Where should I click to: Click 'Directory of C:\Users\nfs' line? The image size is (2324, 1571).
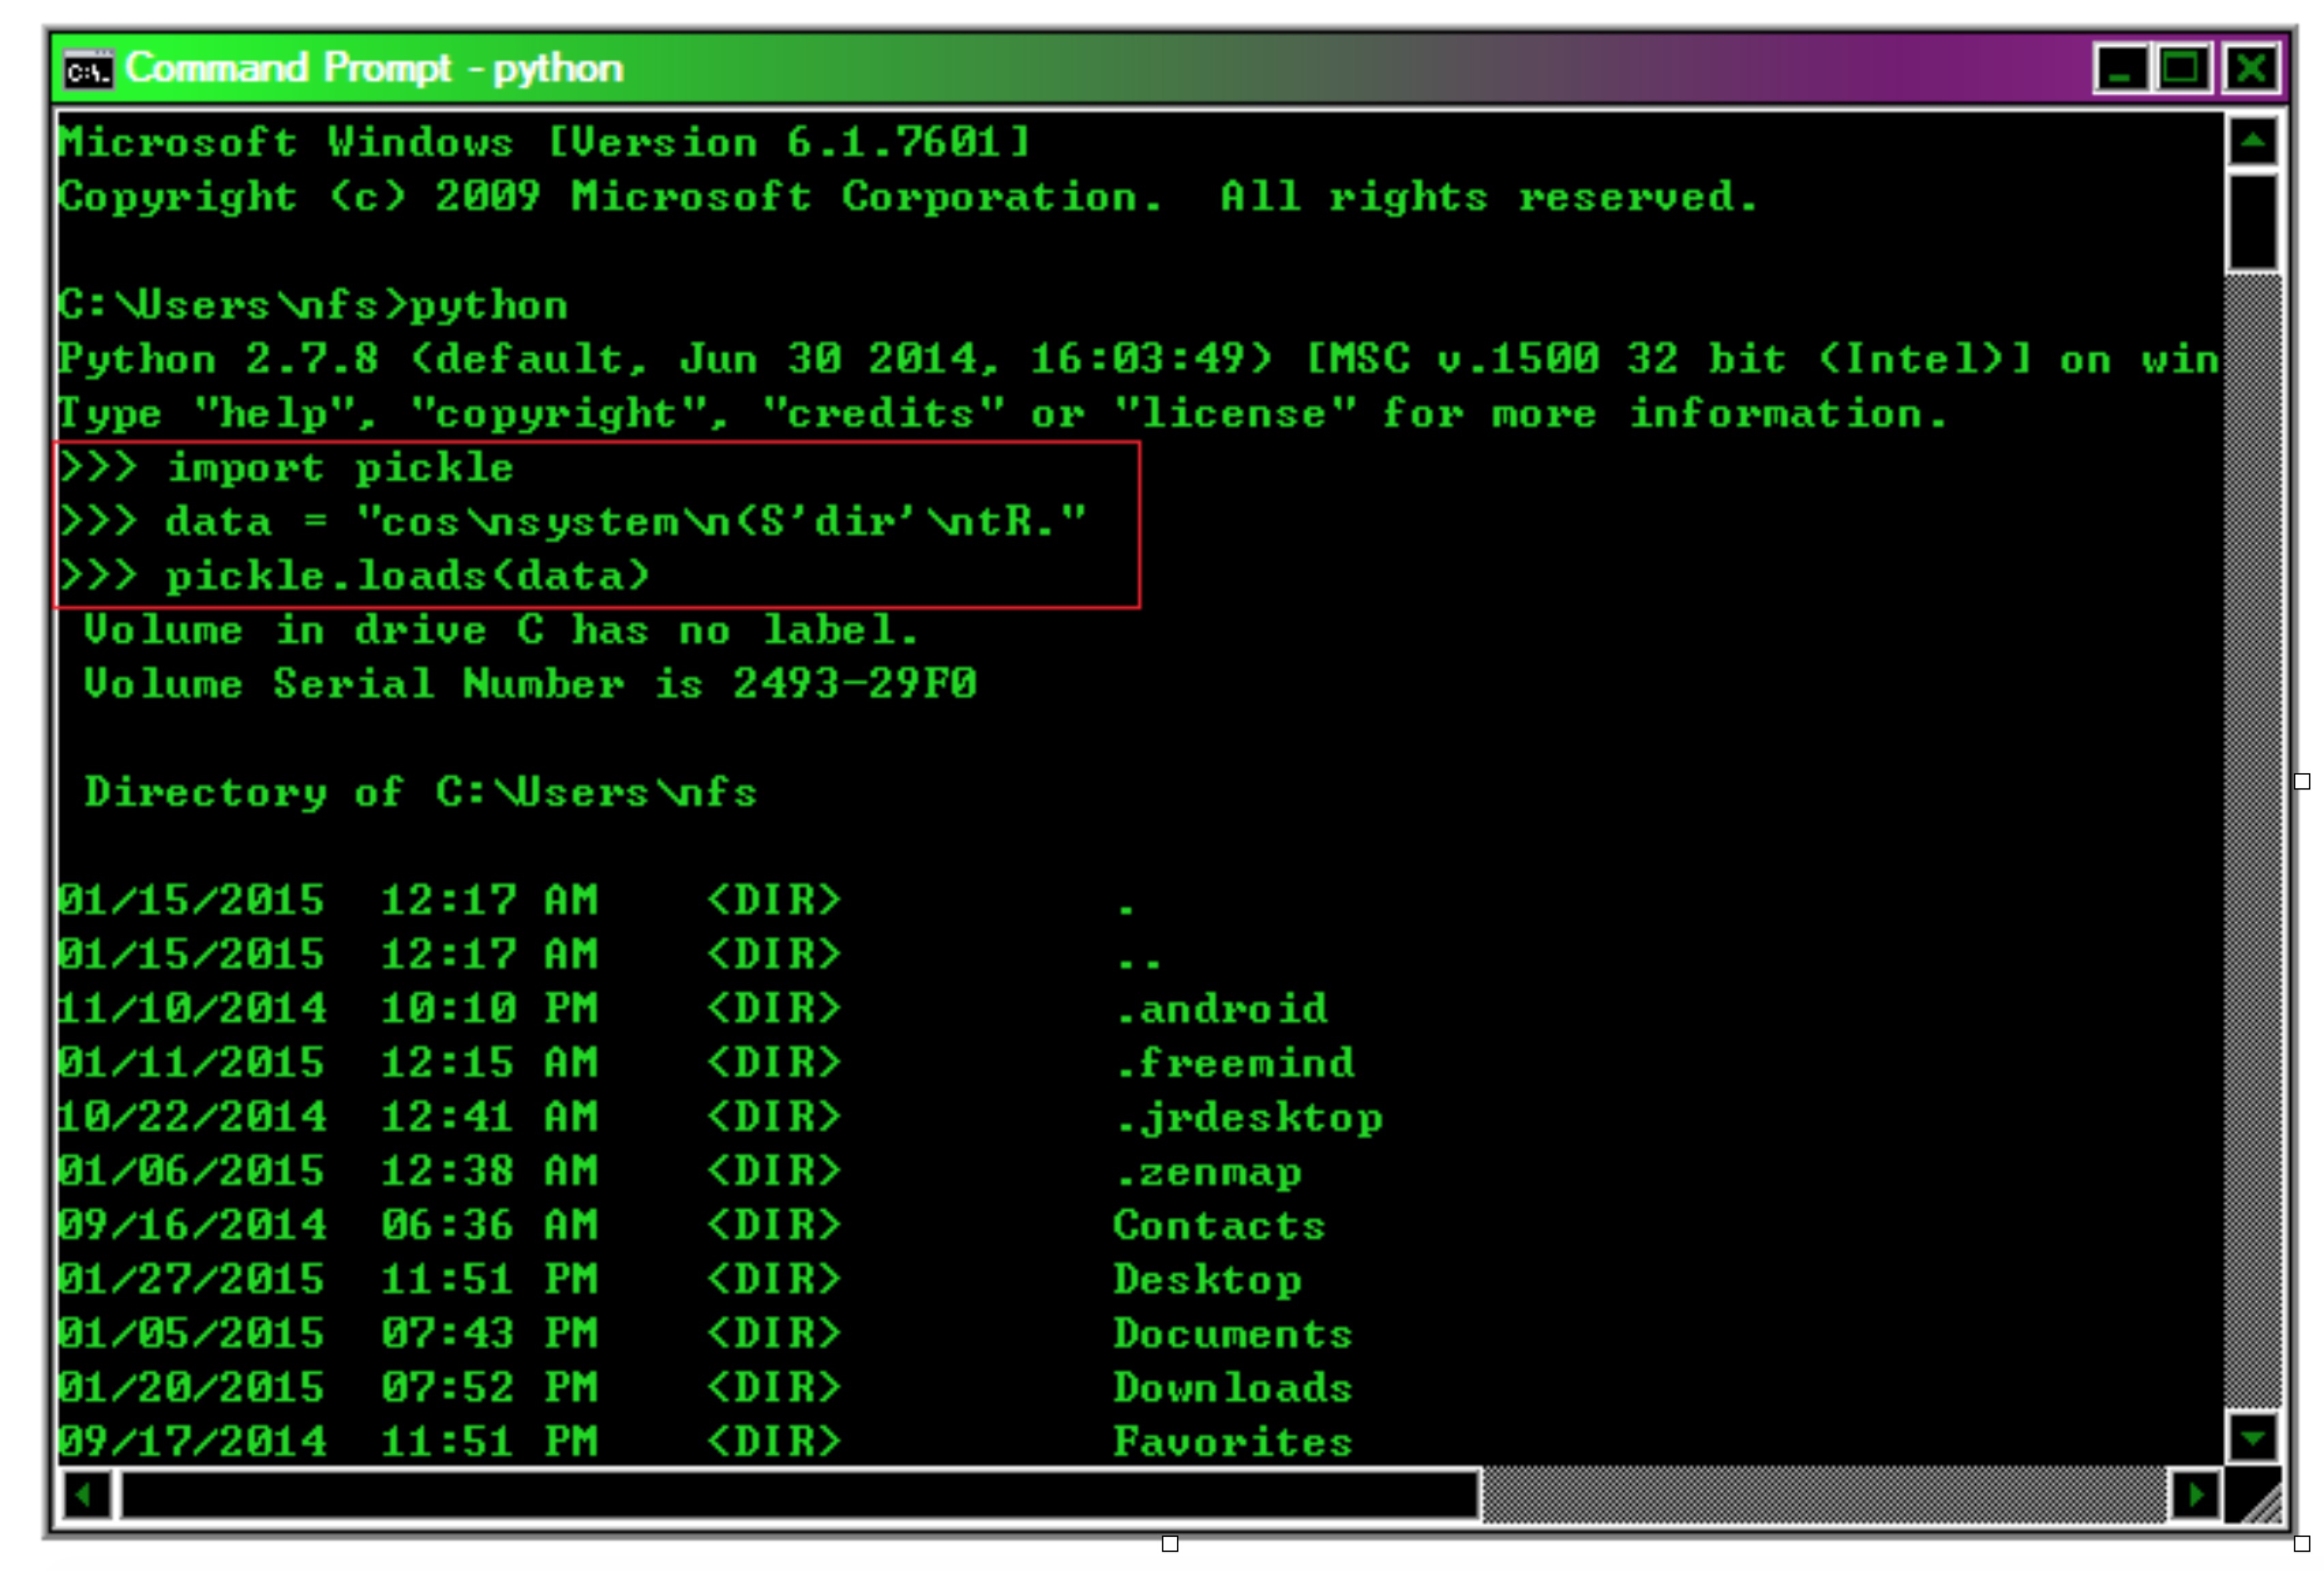[x=421, y=792]
